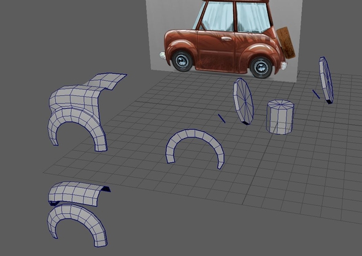Image resolution: width=362 pixels, height=256 pixels.
Task: Select the thin wheel disc beside the cylinder
Action: (243, 102)
